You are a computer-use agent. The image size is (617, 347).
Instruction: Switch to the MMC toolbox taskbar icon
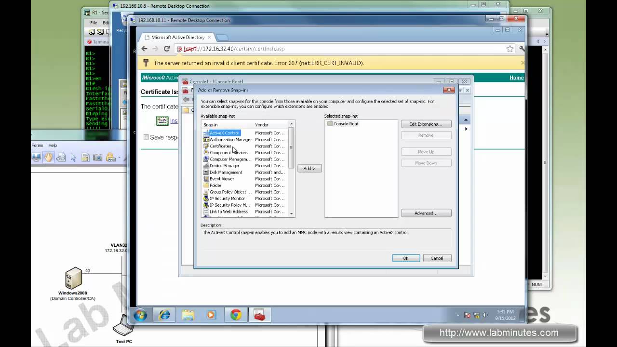click(259, 315)
